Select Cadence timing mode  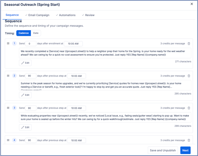(24, 33)
